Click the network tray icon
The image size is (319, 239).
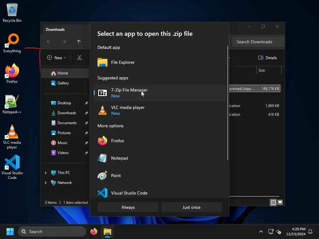pos(271,232)
